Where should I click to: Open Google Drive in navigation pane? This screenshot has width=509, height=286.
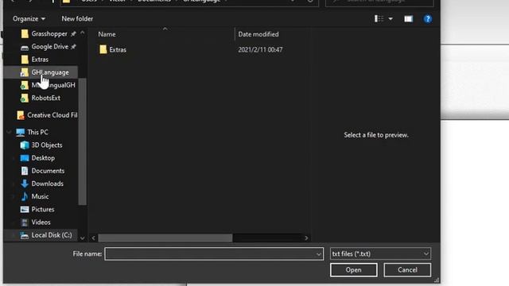(50, 47)
